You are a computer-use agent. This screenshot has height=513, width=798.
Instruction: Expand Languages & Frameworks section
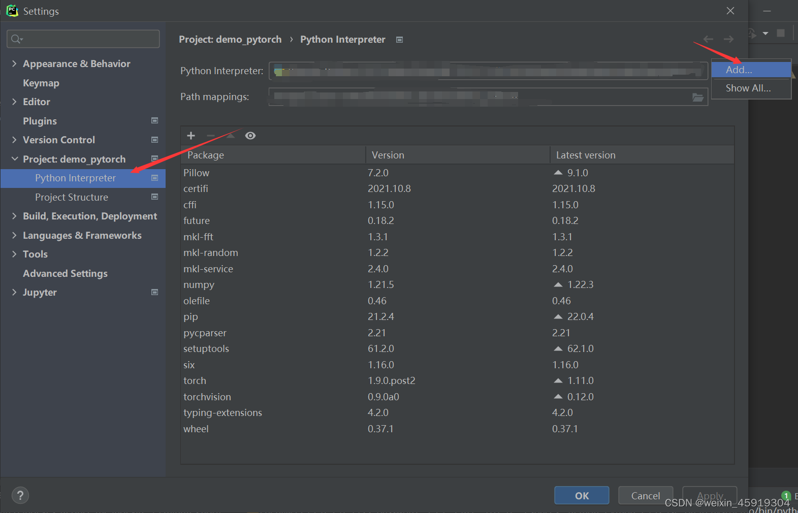pyautogui.click(x=14, y=235)
